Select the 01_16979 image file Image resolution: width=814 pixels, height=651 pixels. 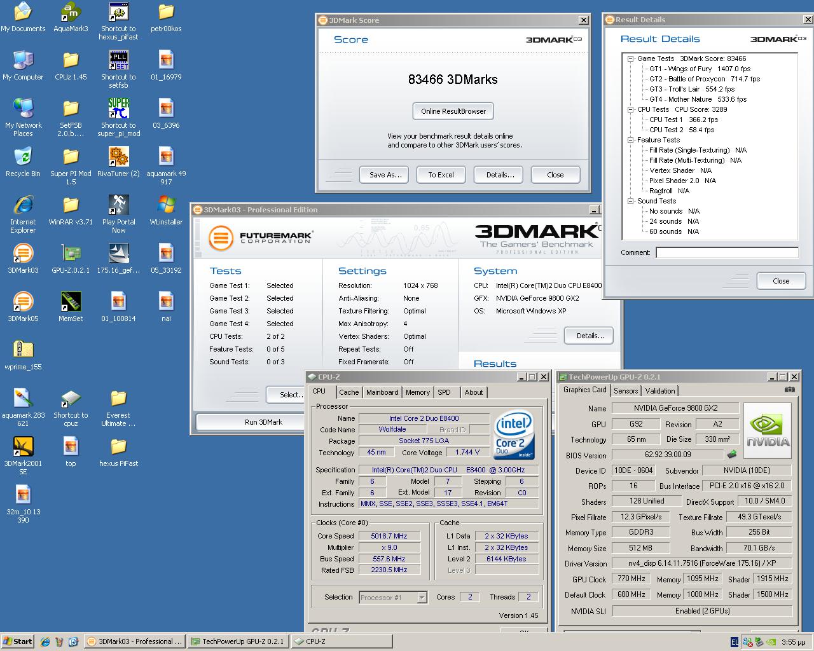click(x=166, y=66)
